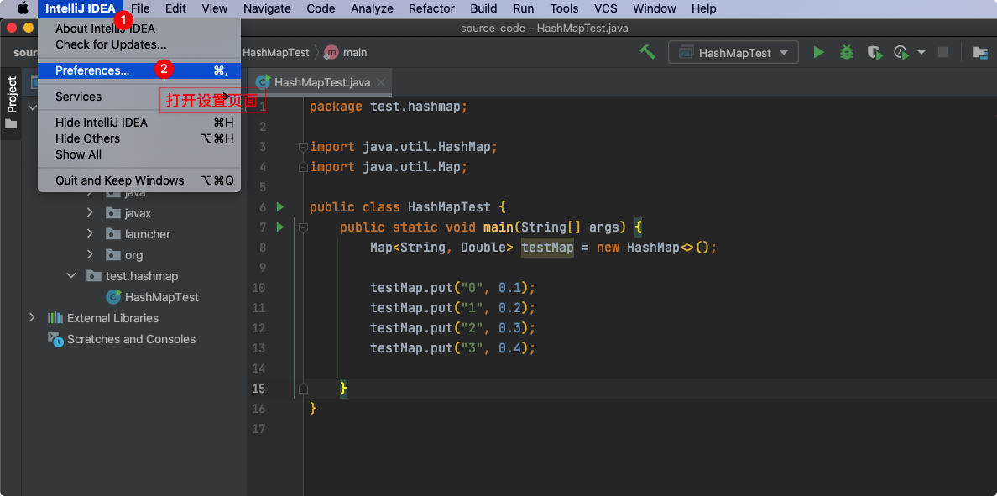997x496 pixels.
Task: Select About IntelliJ IDEA menu entry
Action: coord(139,29)
